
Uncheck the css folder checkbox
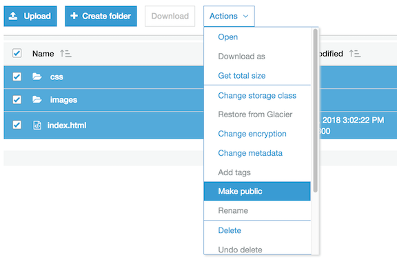[x=17, y=77]
